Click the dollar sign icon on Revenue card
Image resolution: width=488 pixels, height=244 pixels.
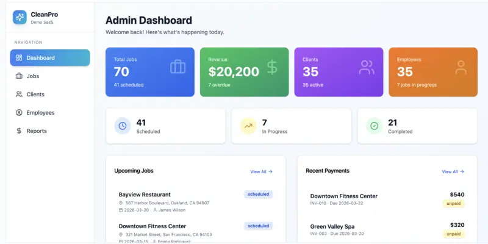pyautogui.click(x=272, y=67)
